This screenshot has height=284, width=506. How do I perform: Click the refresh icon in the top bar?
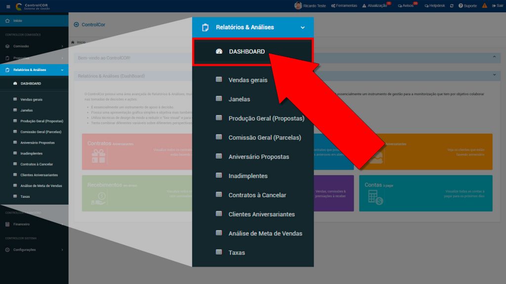tap(452, 6)
